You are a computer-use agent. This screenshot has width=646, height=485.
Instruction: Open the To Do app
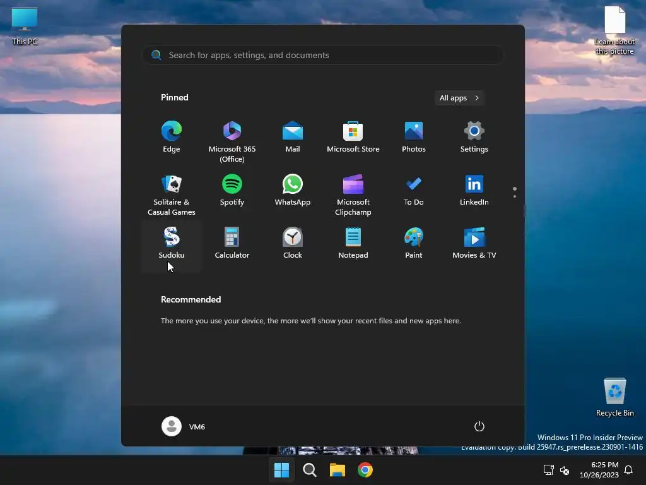tap(414, 191)
